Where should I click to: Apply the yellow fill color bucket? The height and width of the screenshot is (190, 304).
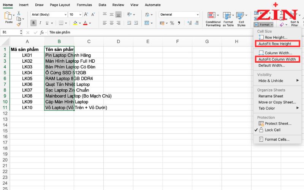pyautogui.click(x=75, y=23)
